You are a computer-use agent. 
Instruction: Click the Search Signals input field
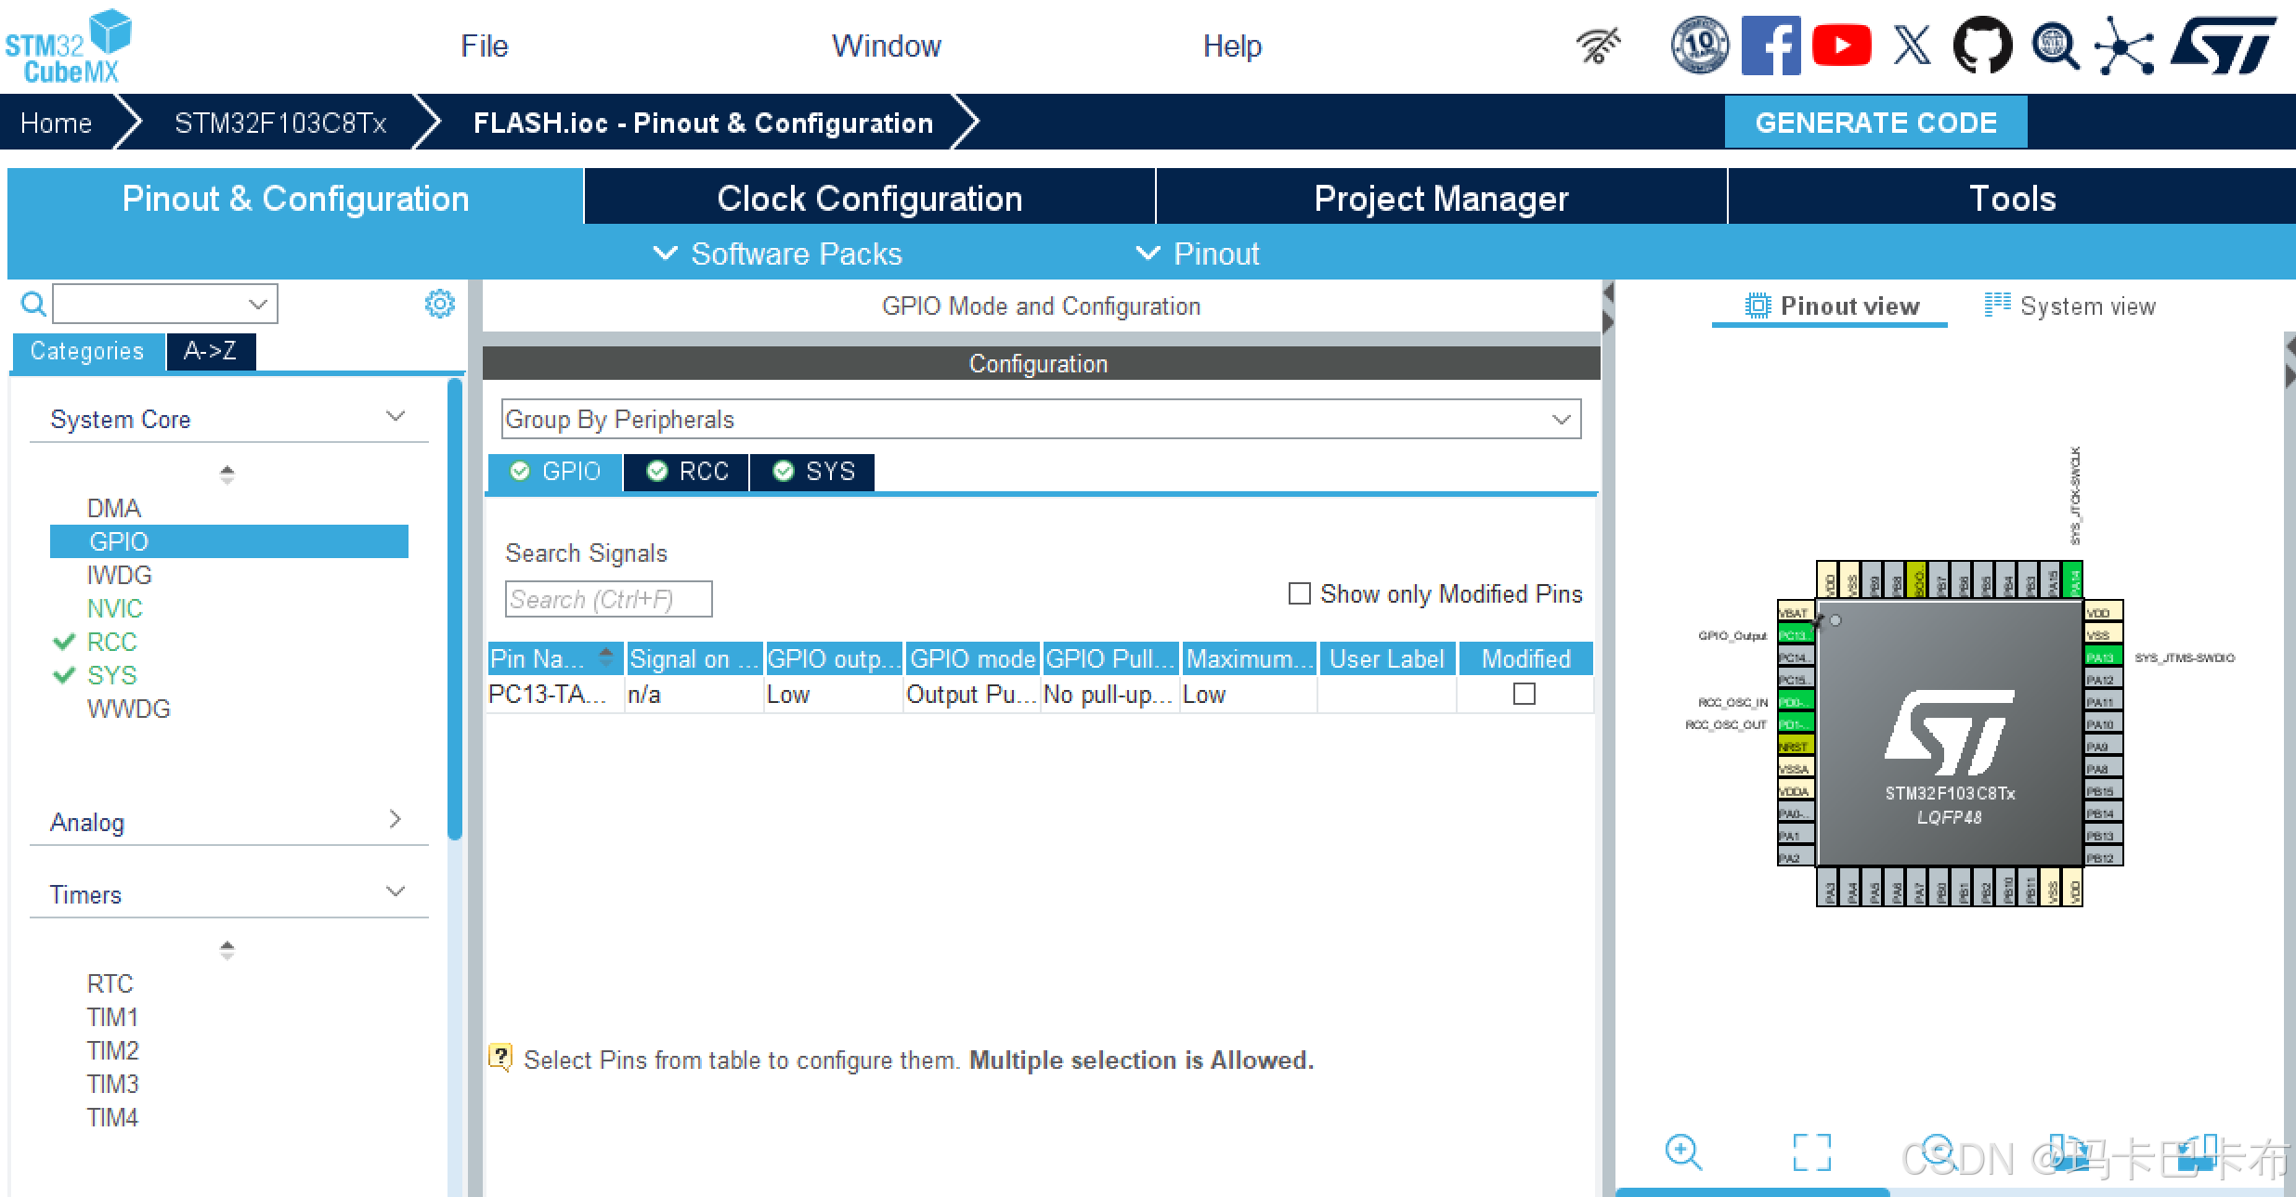tap(608, 599)
